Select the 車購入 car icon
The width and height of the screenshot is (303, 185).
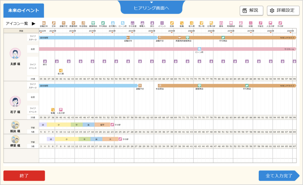point(142,23)
